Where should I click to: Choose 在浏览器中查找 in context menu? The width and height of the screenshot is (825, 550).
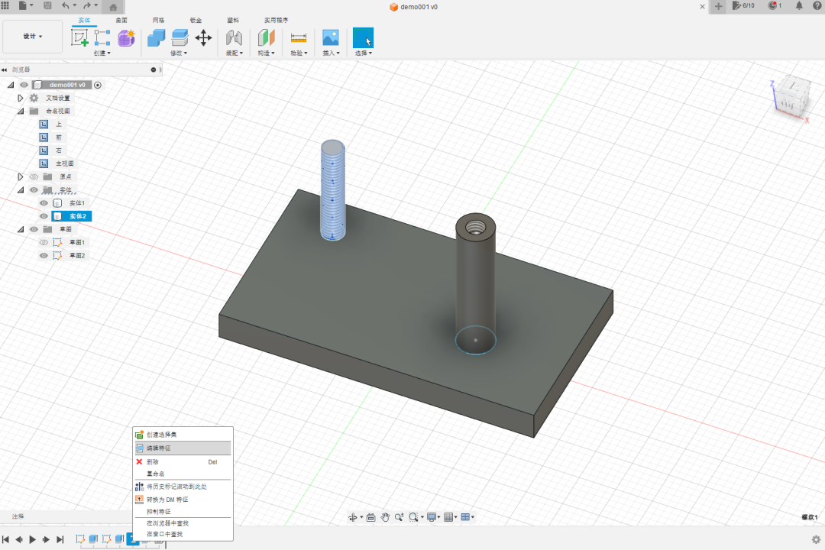point(183,523)
